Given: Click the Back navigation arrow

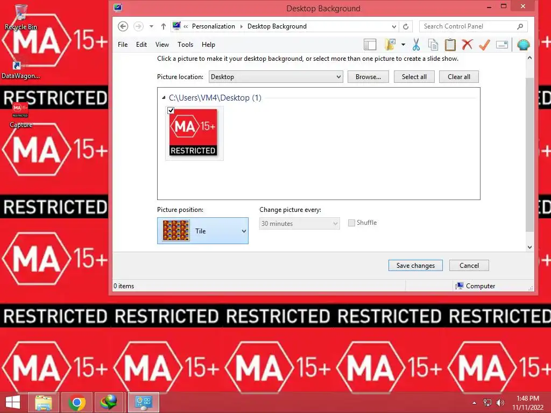Looking at the screenshot, I should point(123,26).
